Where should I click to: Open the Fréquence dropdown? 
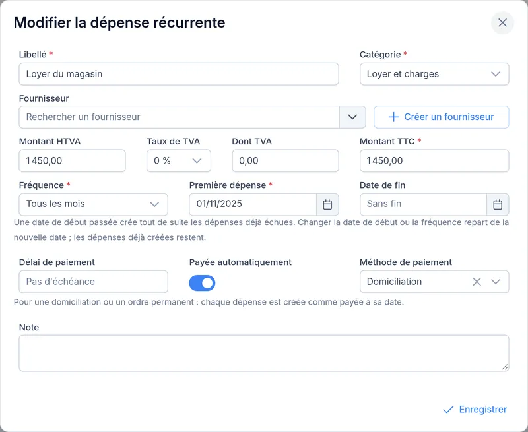[x=93, y=204]
